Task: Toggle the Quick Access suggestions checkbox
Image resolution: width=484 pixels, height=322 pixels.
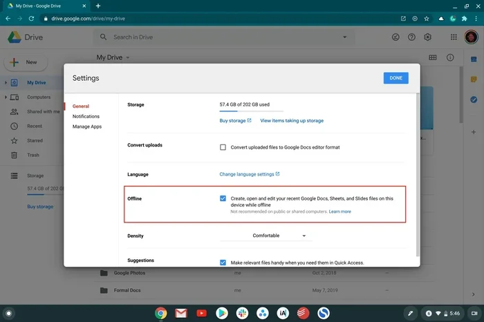Action: click(x=223, y=263)
